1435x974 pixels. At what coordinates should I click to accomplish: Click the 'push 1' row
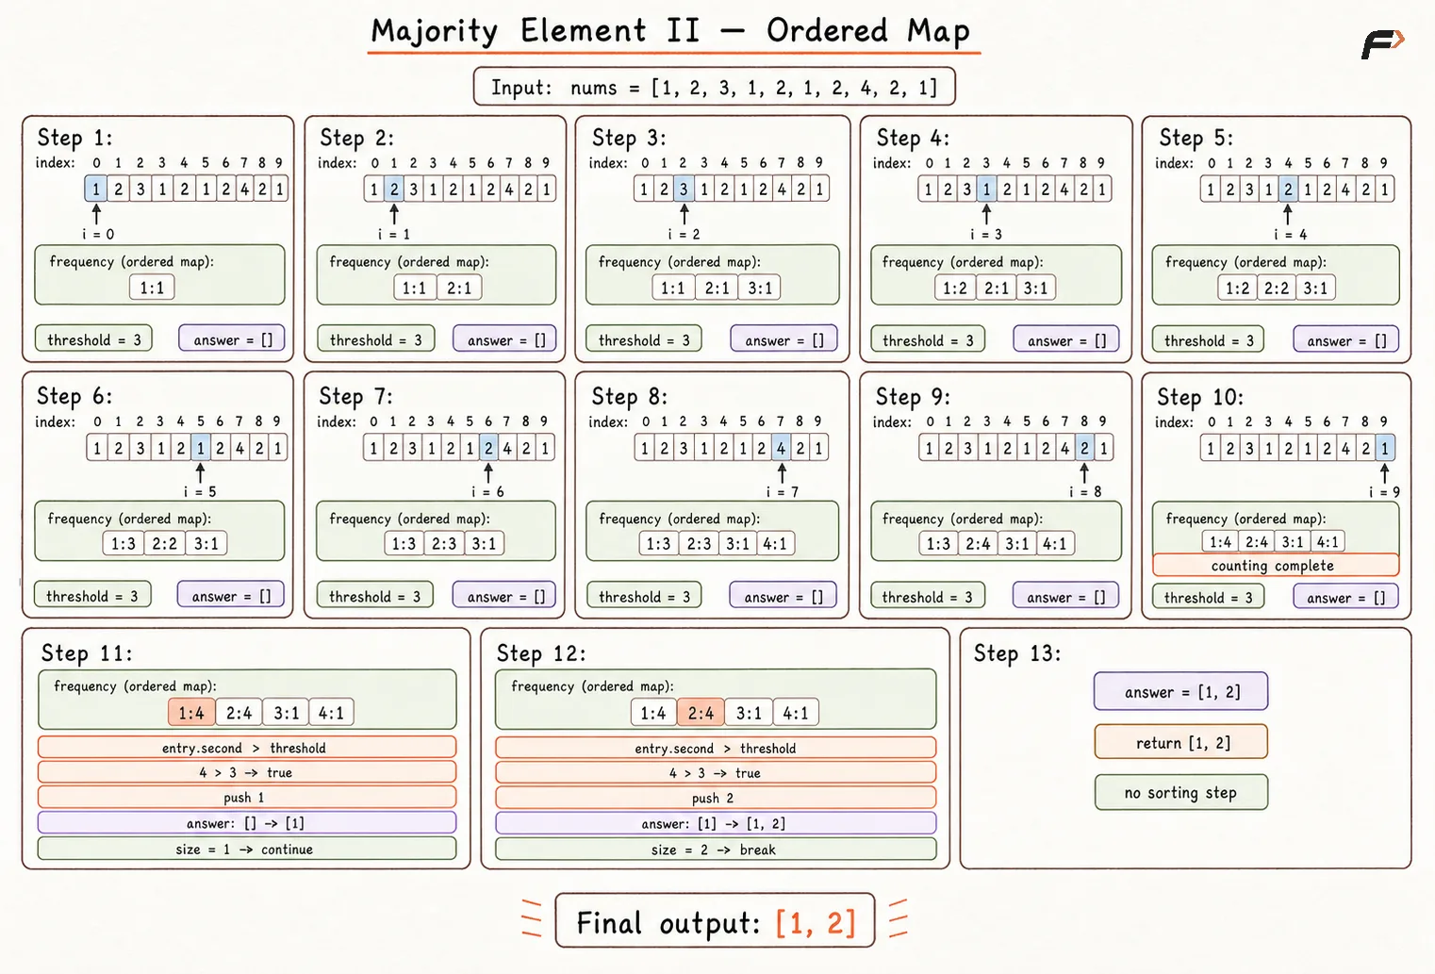pyautogui.click(x=247, y=797)
